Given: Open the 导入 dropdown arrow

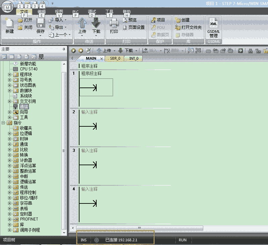Looking at the screenshot, I should pyautogui.click(x=65, y=20).
